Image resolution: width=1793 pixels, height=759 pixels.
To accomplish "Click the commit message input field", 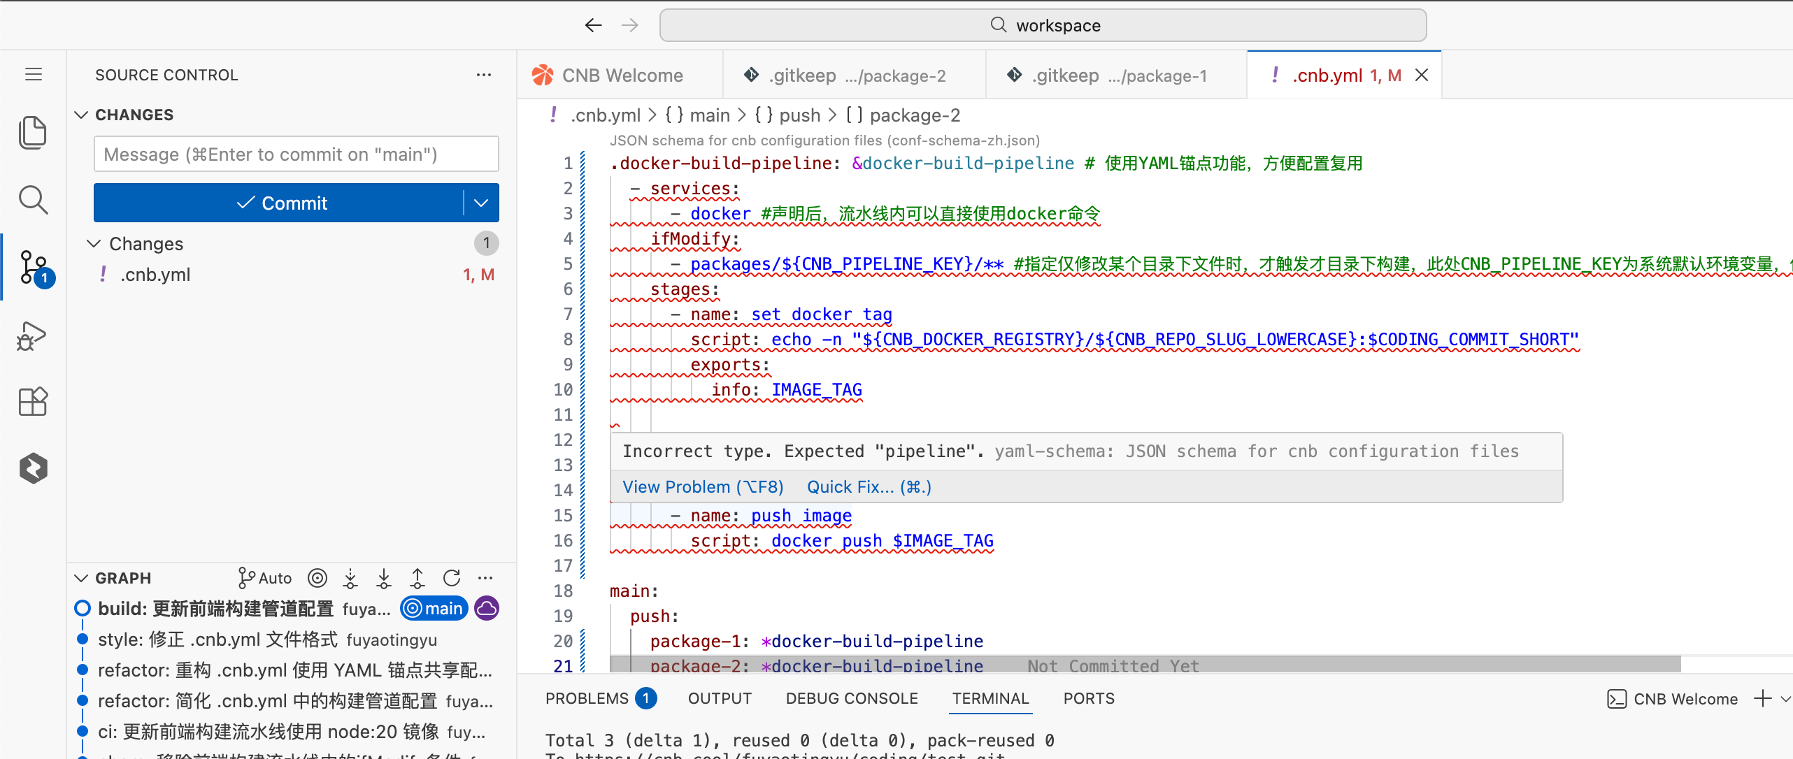I will (297, 154).
